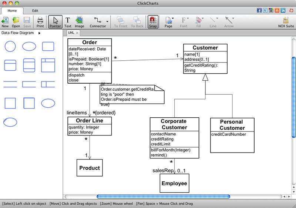Image resolution: width=296 pixels, height=208 pixels.
Task: Click the Employee class box
Action: pyautogui.click(x=174, y=183)
